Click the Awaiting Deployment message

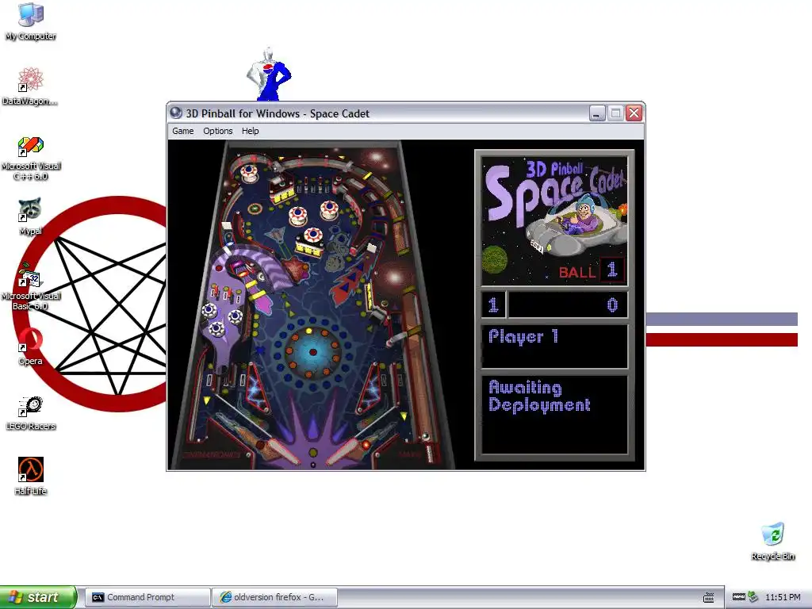point(539,396)
